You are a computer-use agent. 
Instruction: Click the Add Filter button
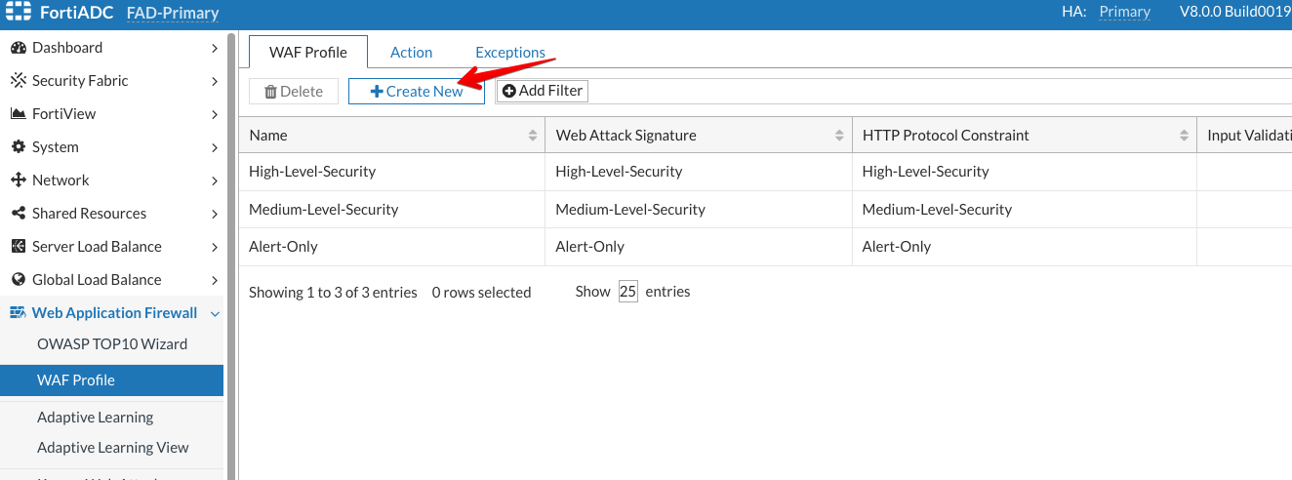pos(543,91)
